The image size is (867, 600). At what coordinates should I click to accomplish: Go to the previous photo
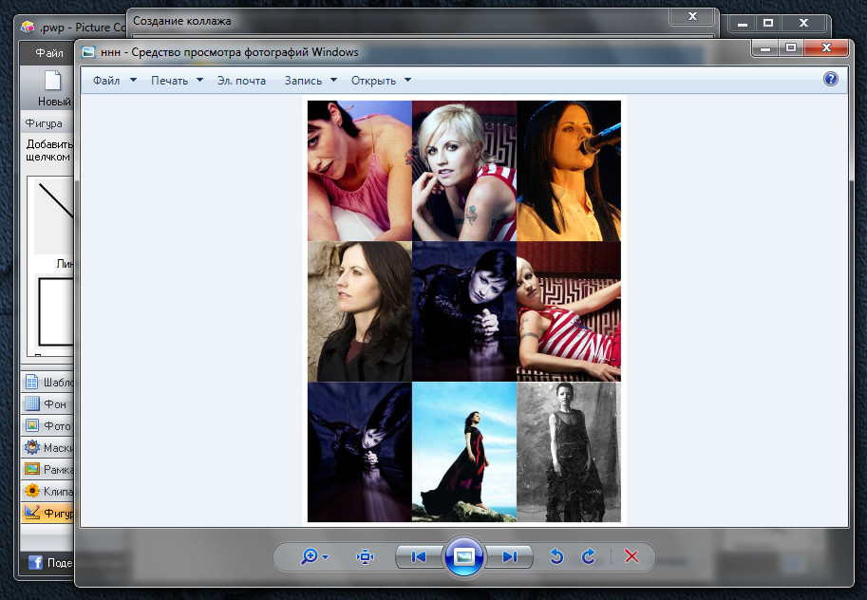point(419,557)
